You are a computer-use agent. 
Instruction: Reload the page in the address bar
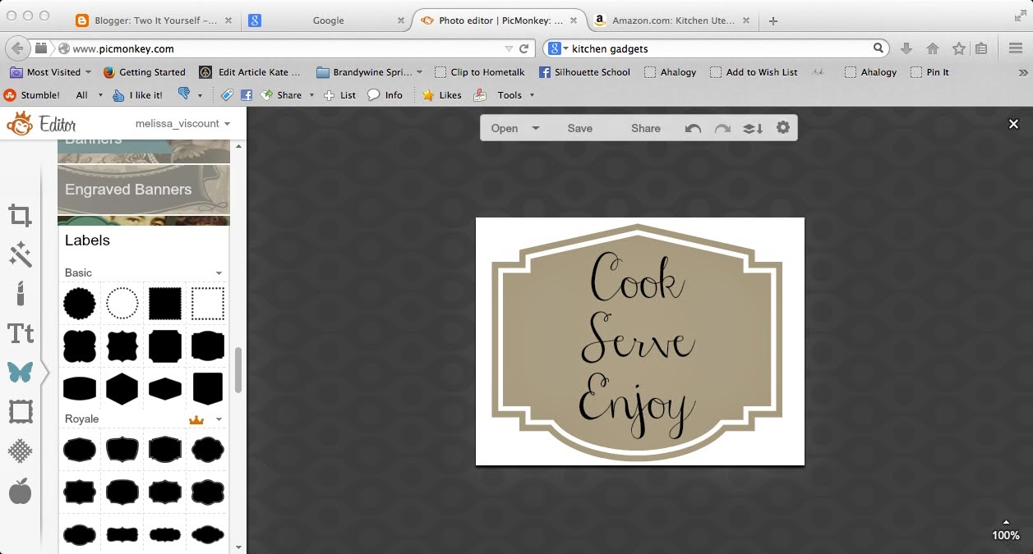tap(523, 48)
